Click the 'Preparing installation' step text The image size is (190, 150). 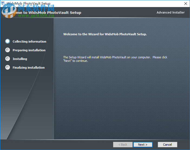pos(29,50)
